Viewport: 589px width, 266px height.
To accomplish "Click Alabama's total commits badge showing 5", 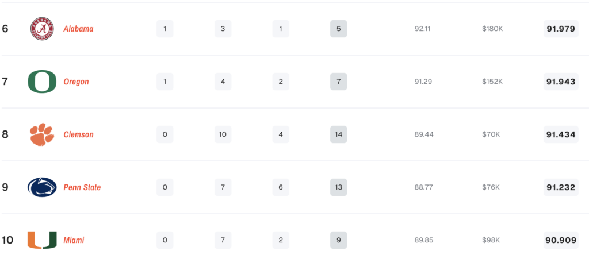I will (338, 29).
